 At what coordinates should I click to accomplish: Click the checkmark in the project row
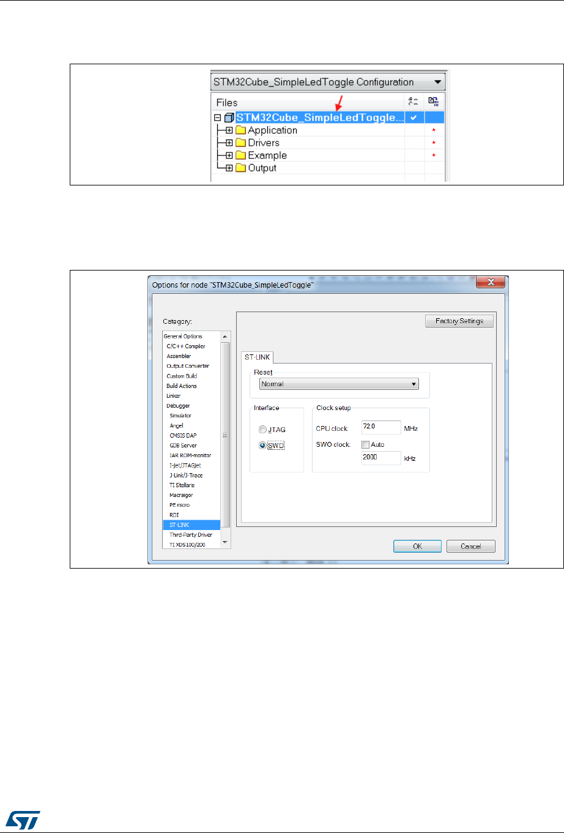[x=414, y=118]
